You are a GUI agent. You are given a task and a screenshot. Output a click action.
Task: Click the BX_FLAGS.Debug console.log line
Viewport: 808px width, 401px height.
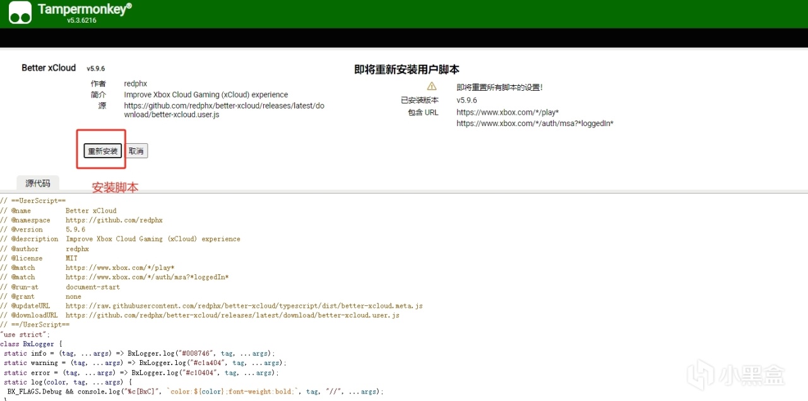195,392
